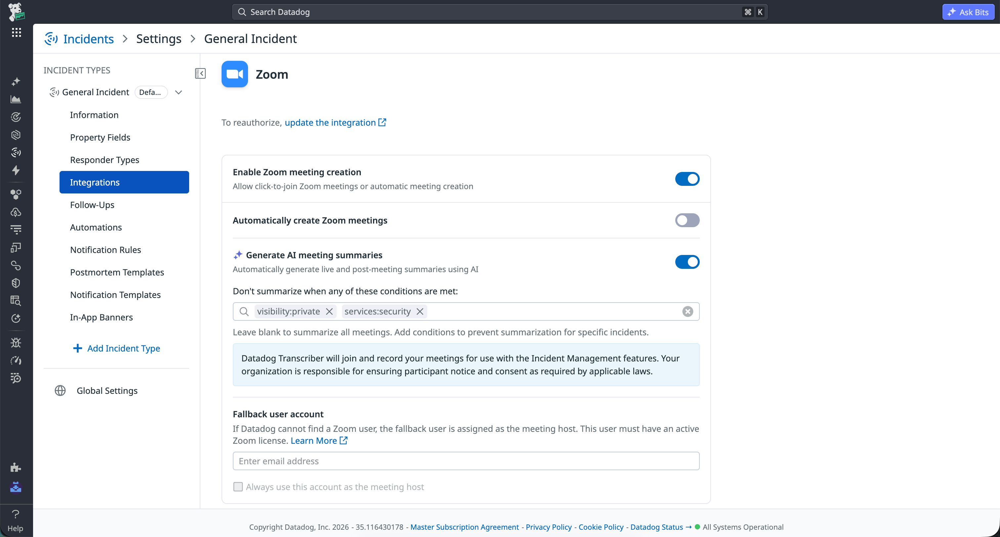This screenshot has width=1000, height=537.
Task: Open the hexagon layers sidebar icon
Action: pos(16,135)
